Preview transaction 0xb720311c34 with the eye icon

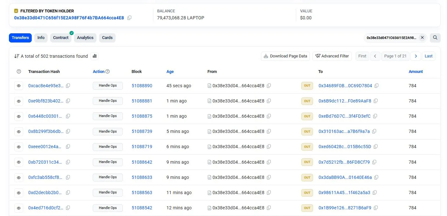pos(19,162)
